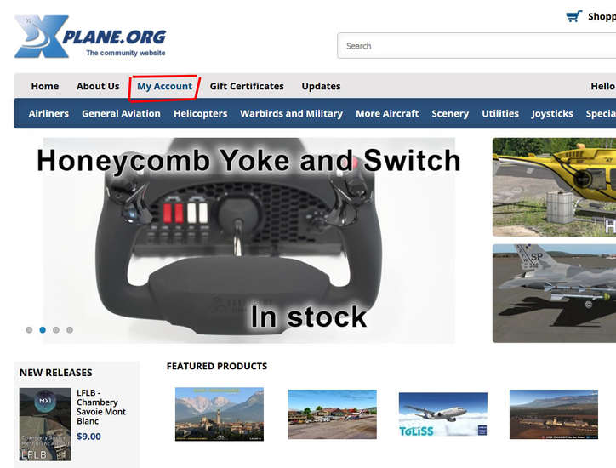Image resolution: width=616 pixels, height=468 pixels.
Task: Browse the Airliners category
Action: point(48,113)
